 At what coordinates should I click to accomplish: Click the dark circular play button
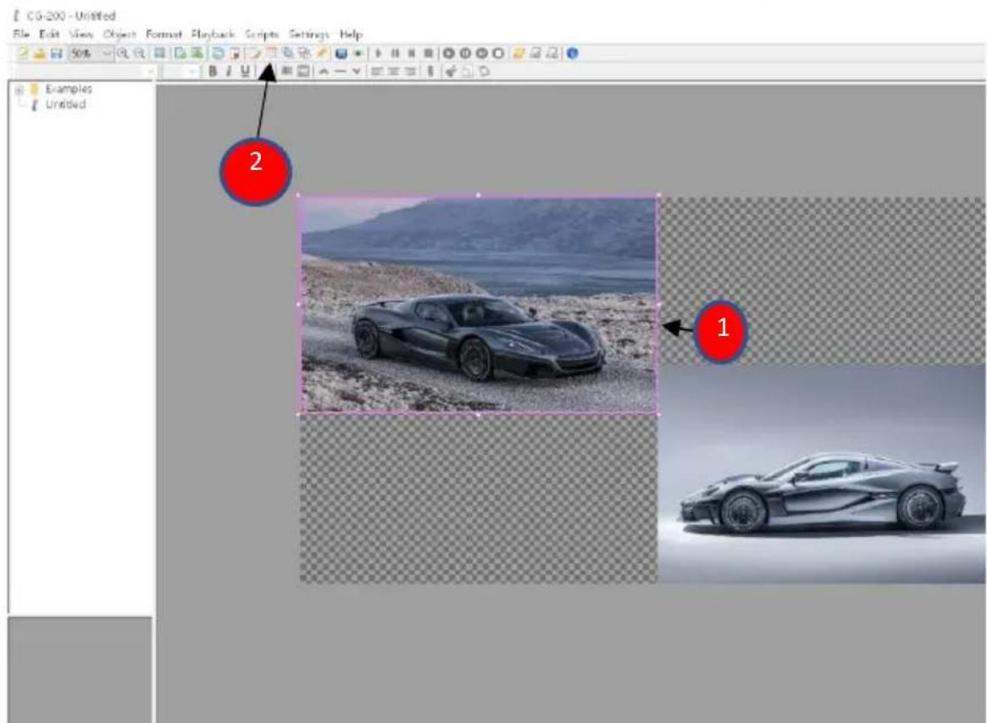(448, 53)
